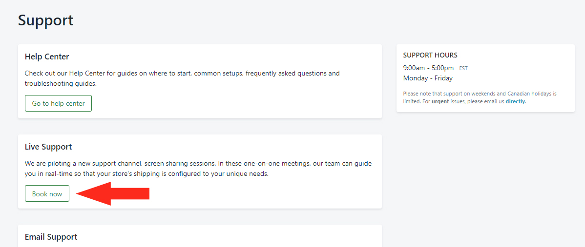Click the Email Support card heading
Viewport: 585px width, 247px height.
[51, 237]
